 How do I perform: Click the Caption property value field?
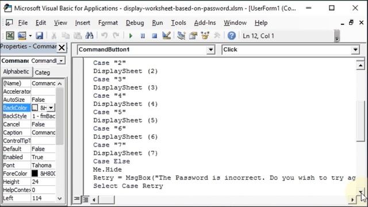(x=43, y=132)
